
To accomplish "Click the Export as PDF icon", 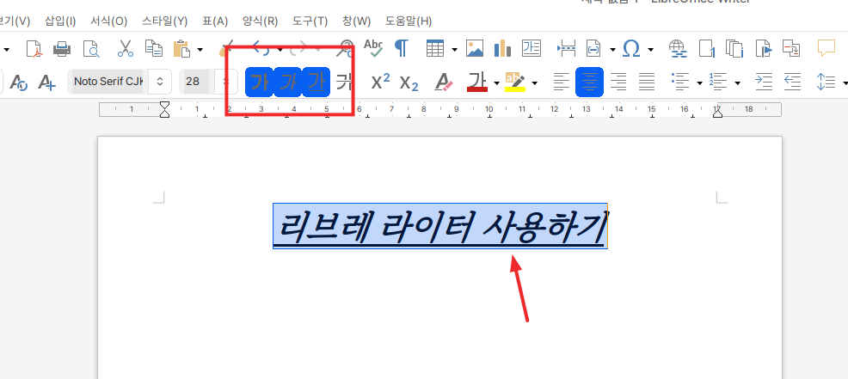I will pos(34,48).
